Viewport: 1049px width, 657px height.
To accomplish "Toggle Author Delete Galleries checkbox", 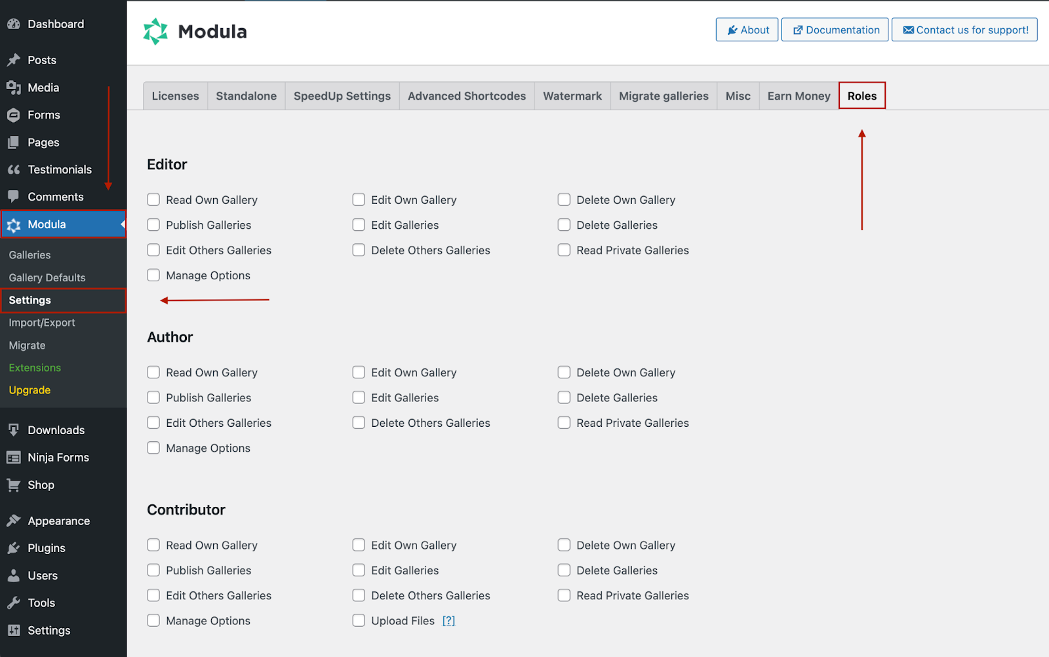I will click(564, 397).
